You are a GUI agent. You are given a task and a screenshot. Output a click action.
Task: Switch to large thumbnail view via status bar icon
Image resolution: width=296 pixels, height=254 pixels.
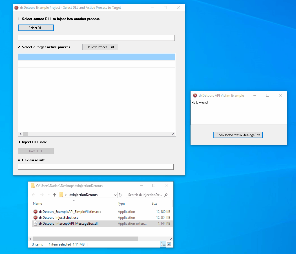[169, 244]
